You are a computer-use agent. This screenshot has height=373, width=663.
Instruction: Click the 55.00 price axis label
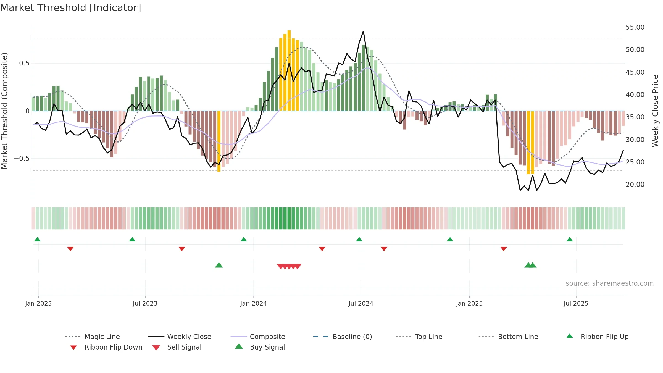[x=635, y=27]
